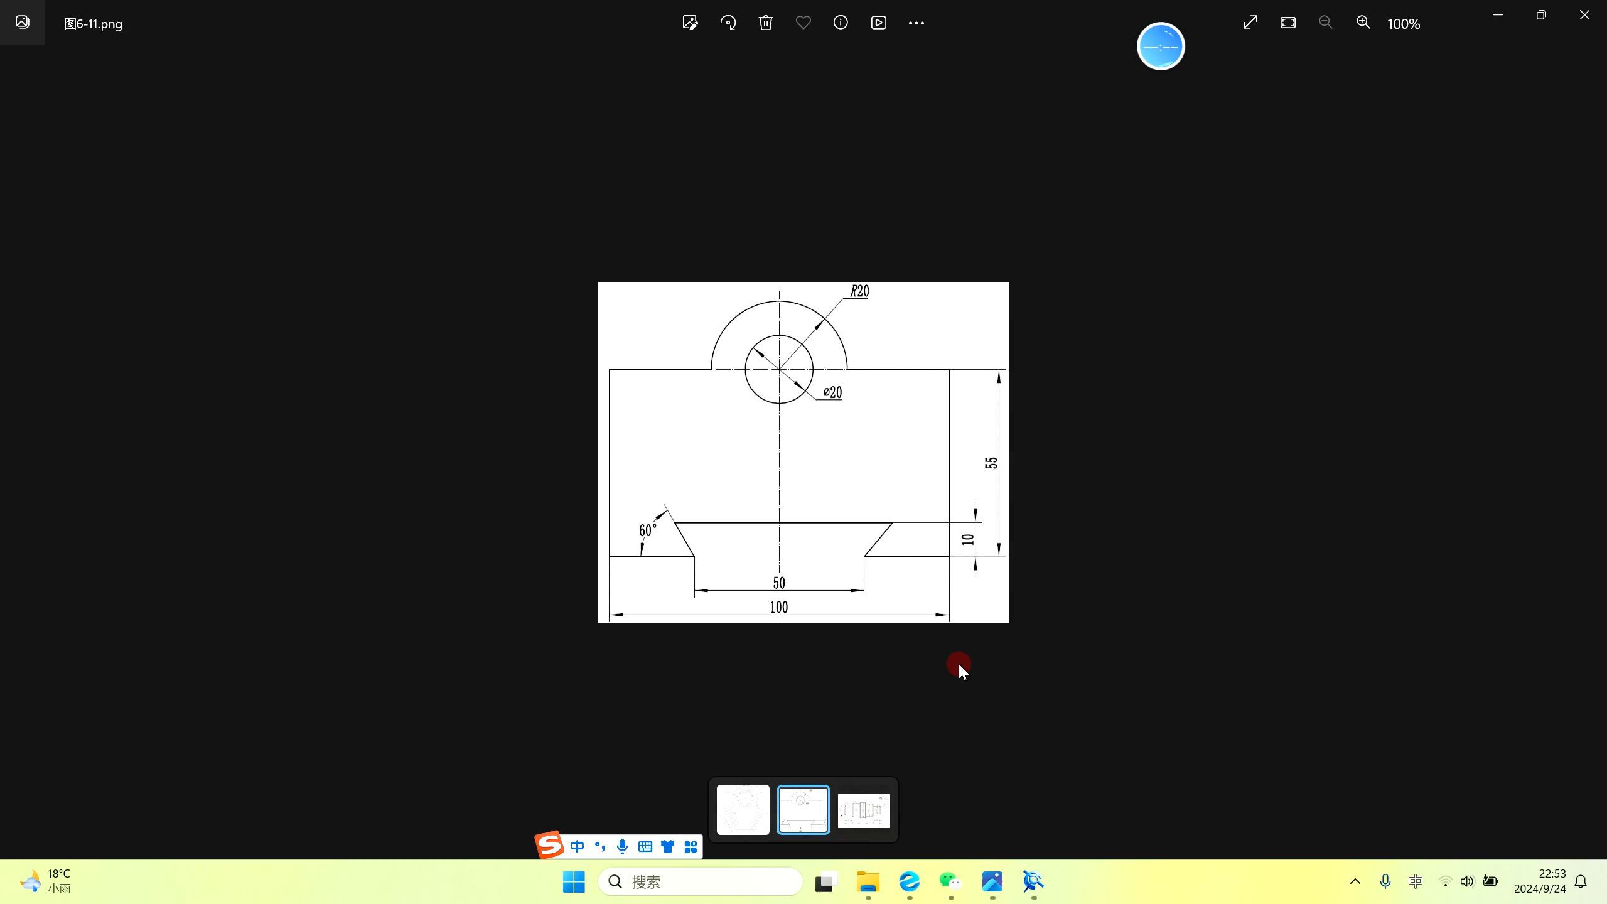This screenshot has width=1607, height=904.
Task: Open clock and calendar at 22:53
Action: coord(1539,881)
